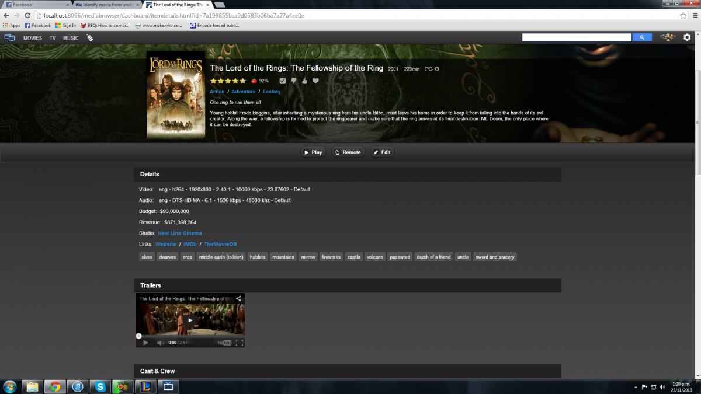Open TheMovieDB link
The image size is (701, 394).
[220, 244]
